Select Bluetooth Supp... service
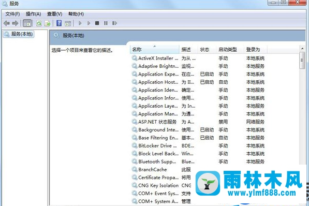 198,161
